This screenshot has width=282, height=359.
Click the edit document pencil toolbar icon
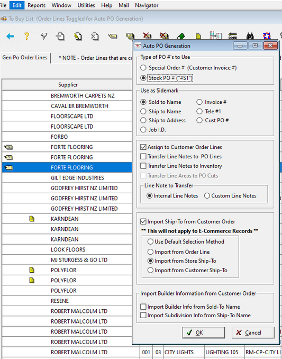(78, 36)
